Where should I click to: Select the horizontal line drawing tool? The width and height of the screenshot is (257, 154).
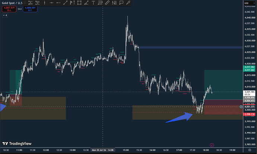(x=51, y=3)
